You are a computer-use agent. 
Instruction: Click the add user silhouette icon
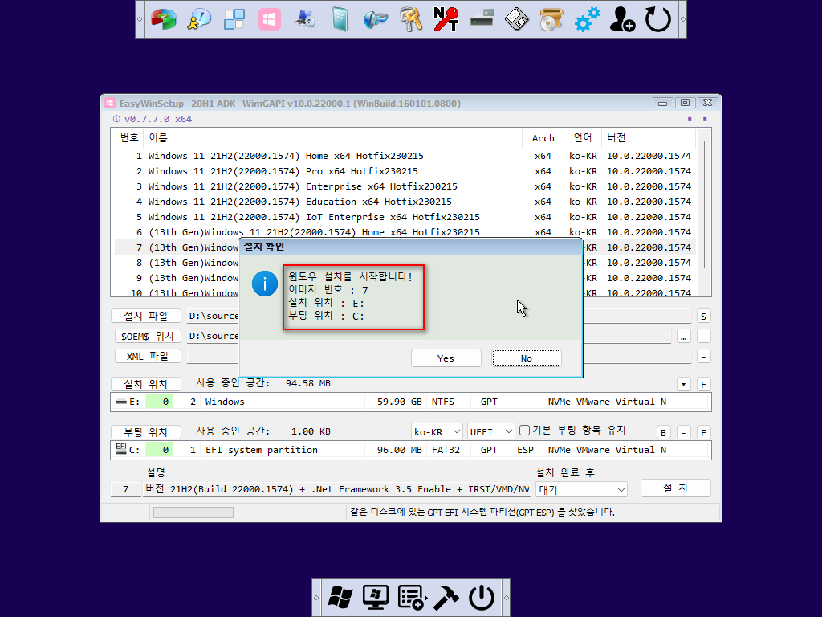(622, 19)
